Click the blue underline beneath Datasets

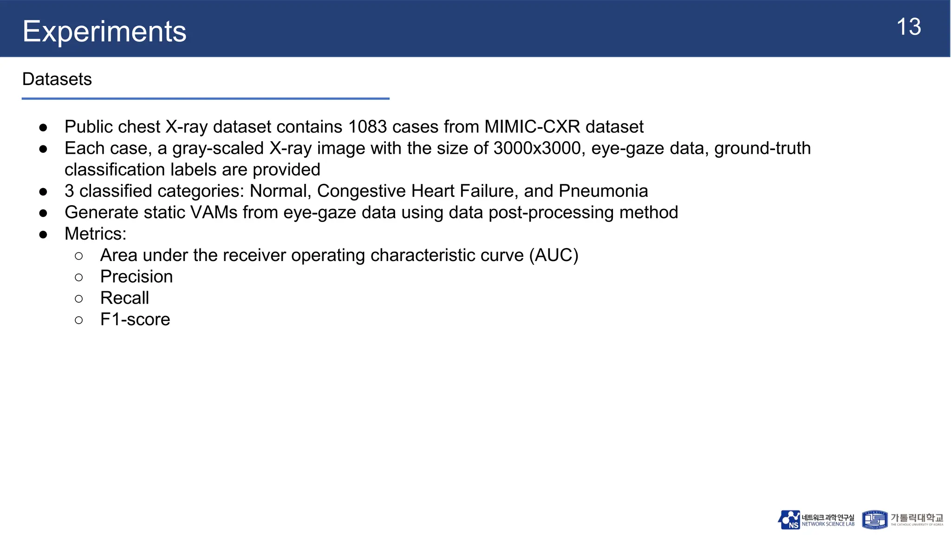205,98
